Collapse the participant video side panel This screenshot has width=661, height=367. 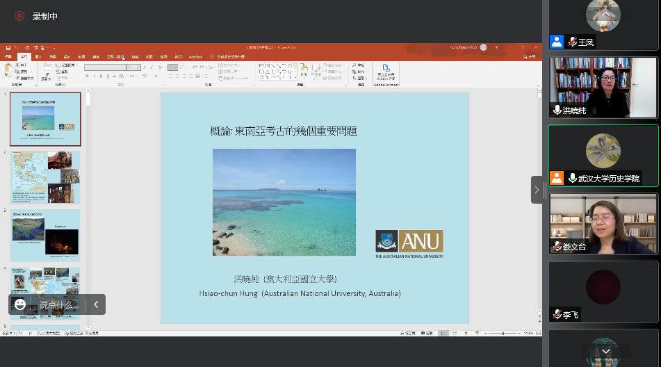pyautogui.click(x=537, y=190)
